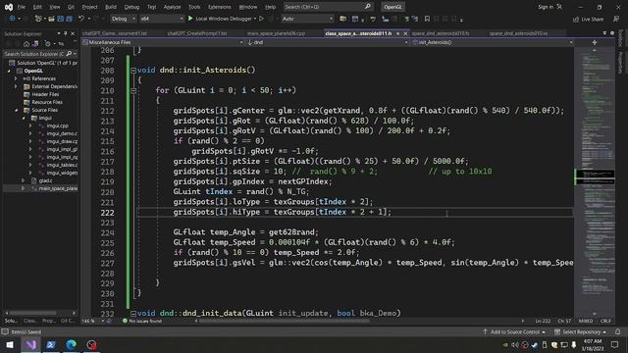Click the Start Without Debugging outline play icon
628x353 pixels.
(262, 19)
